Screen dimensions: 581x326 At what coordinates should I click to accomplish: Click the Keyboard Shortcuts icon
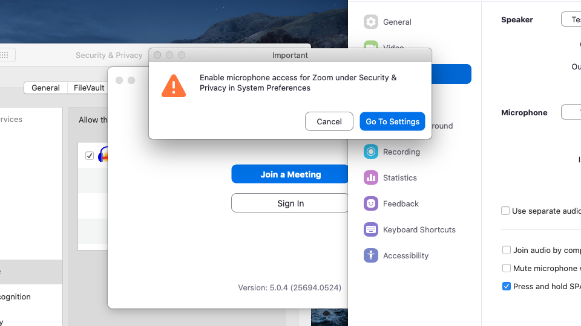tap(370, 229)
